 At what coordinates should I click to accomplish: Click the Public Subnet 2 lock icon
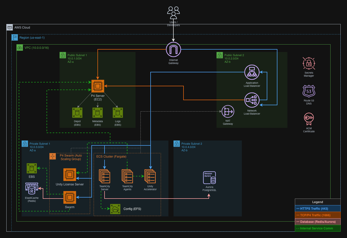point(220,55)
